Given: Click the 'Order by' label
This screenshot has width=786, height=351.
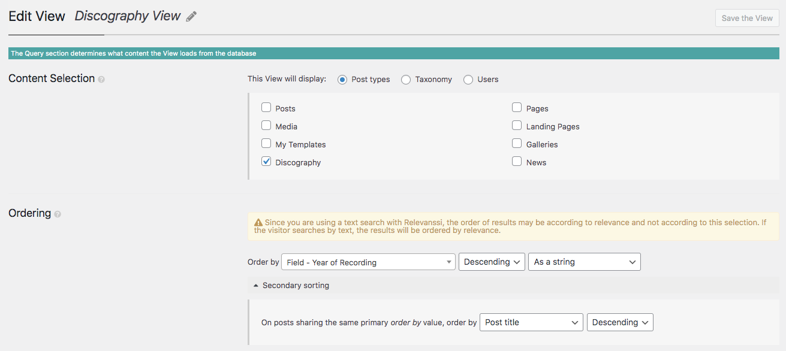Looking at the screenshot, I should coord(263,262).
